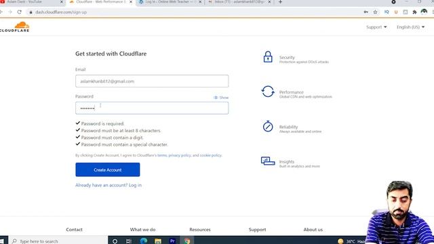Screen dimensions: 434x244
Task: Follow the 'Already have an account? Log in' link
Action: [x=108, y=185]
